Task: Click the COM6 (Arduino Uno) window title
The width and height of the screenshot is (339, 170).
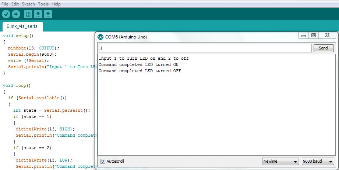Action: pos(126,37)
